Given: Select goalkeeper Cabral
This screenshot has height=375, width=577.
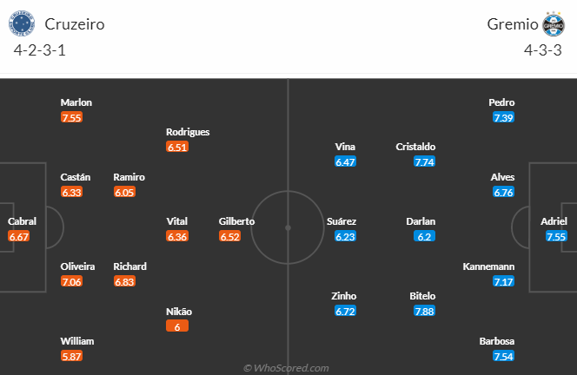Looking at the screenshot, I should point(22,221).
